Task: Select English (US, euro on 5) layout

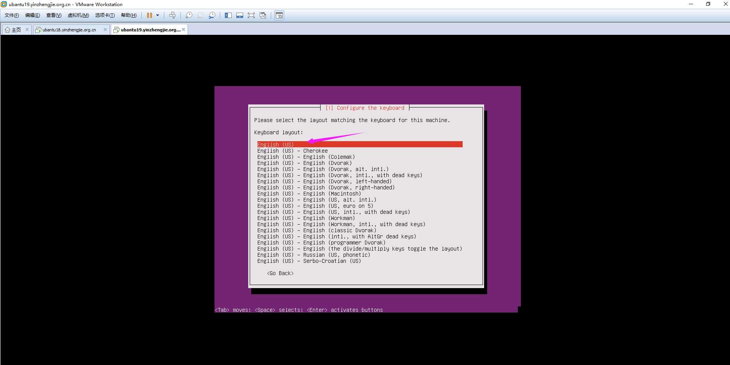Action: [315, 206]
